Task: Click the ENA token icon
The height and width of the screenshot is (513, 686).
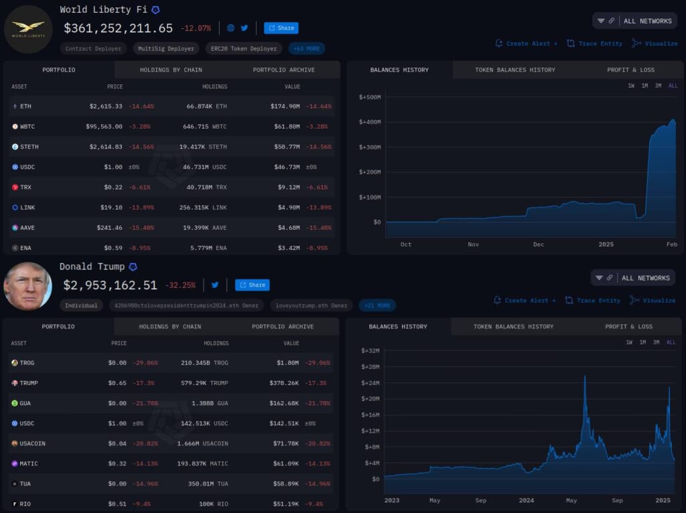Action: point(15,248)
